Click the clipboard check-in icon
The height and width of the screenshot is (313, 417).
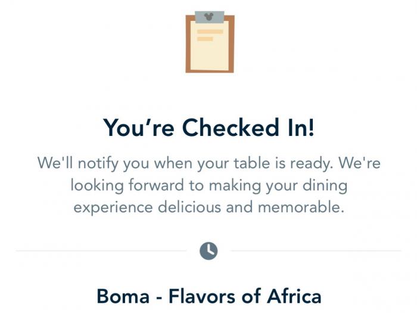(209, 43)
